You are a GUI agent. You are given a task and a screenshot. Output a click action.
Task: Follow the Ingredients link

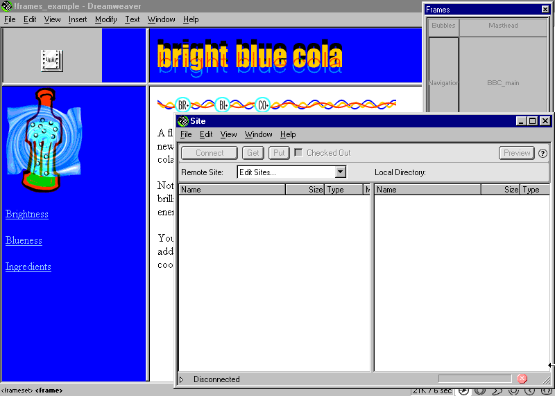(28, 267)
